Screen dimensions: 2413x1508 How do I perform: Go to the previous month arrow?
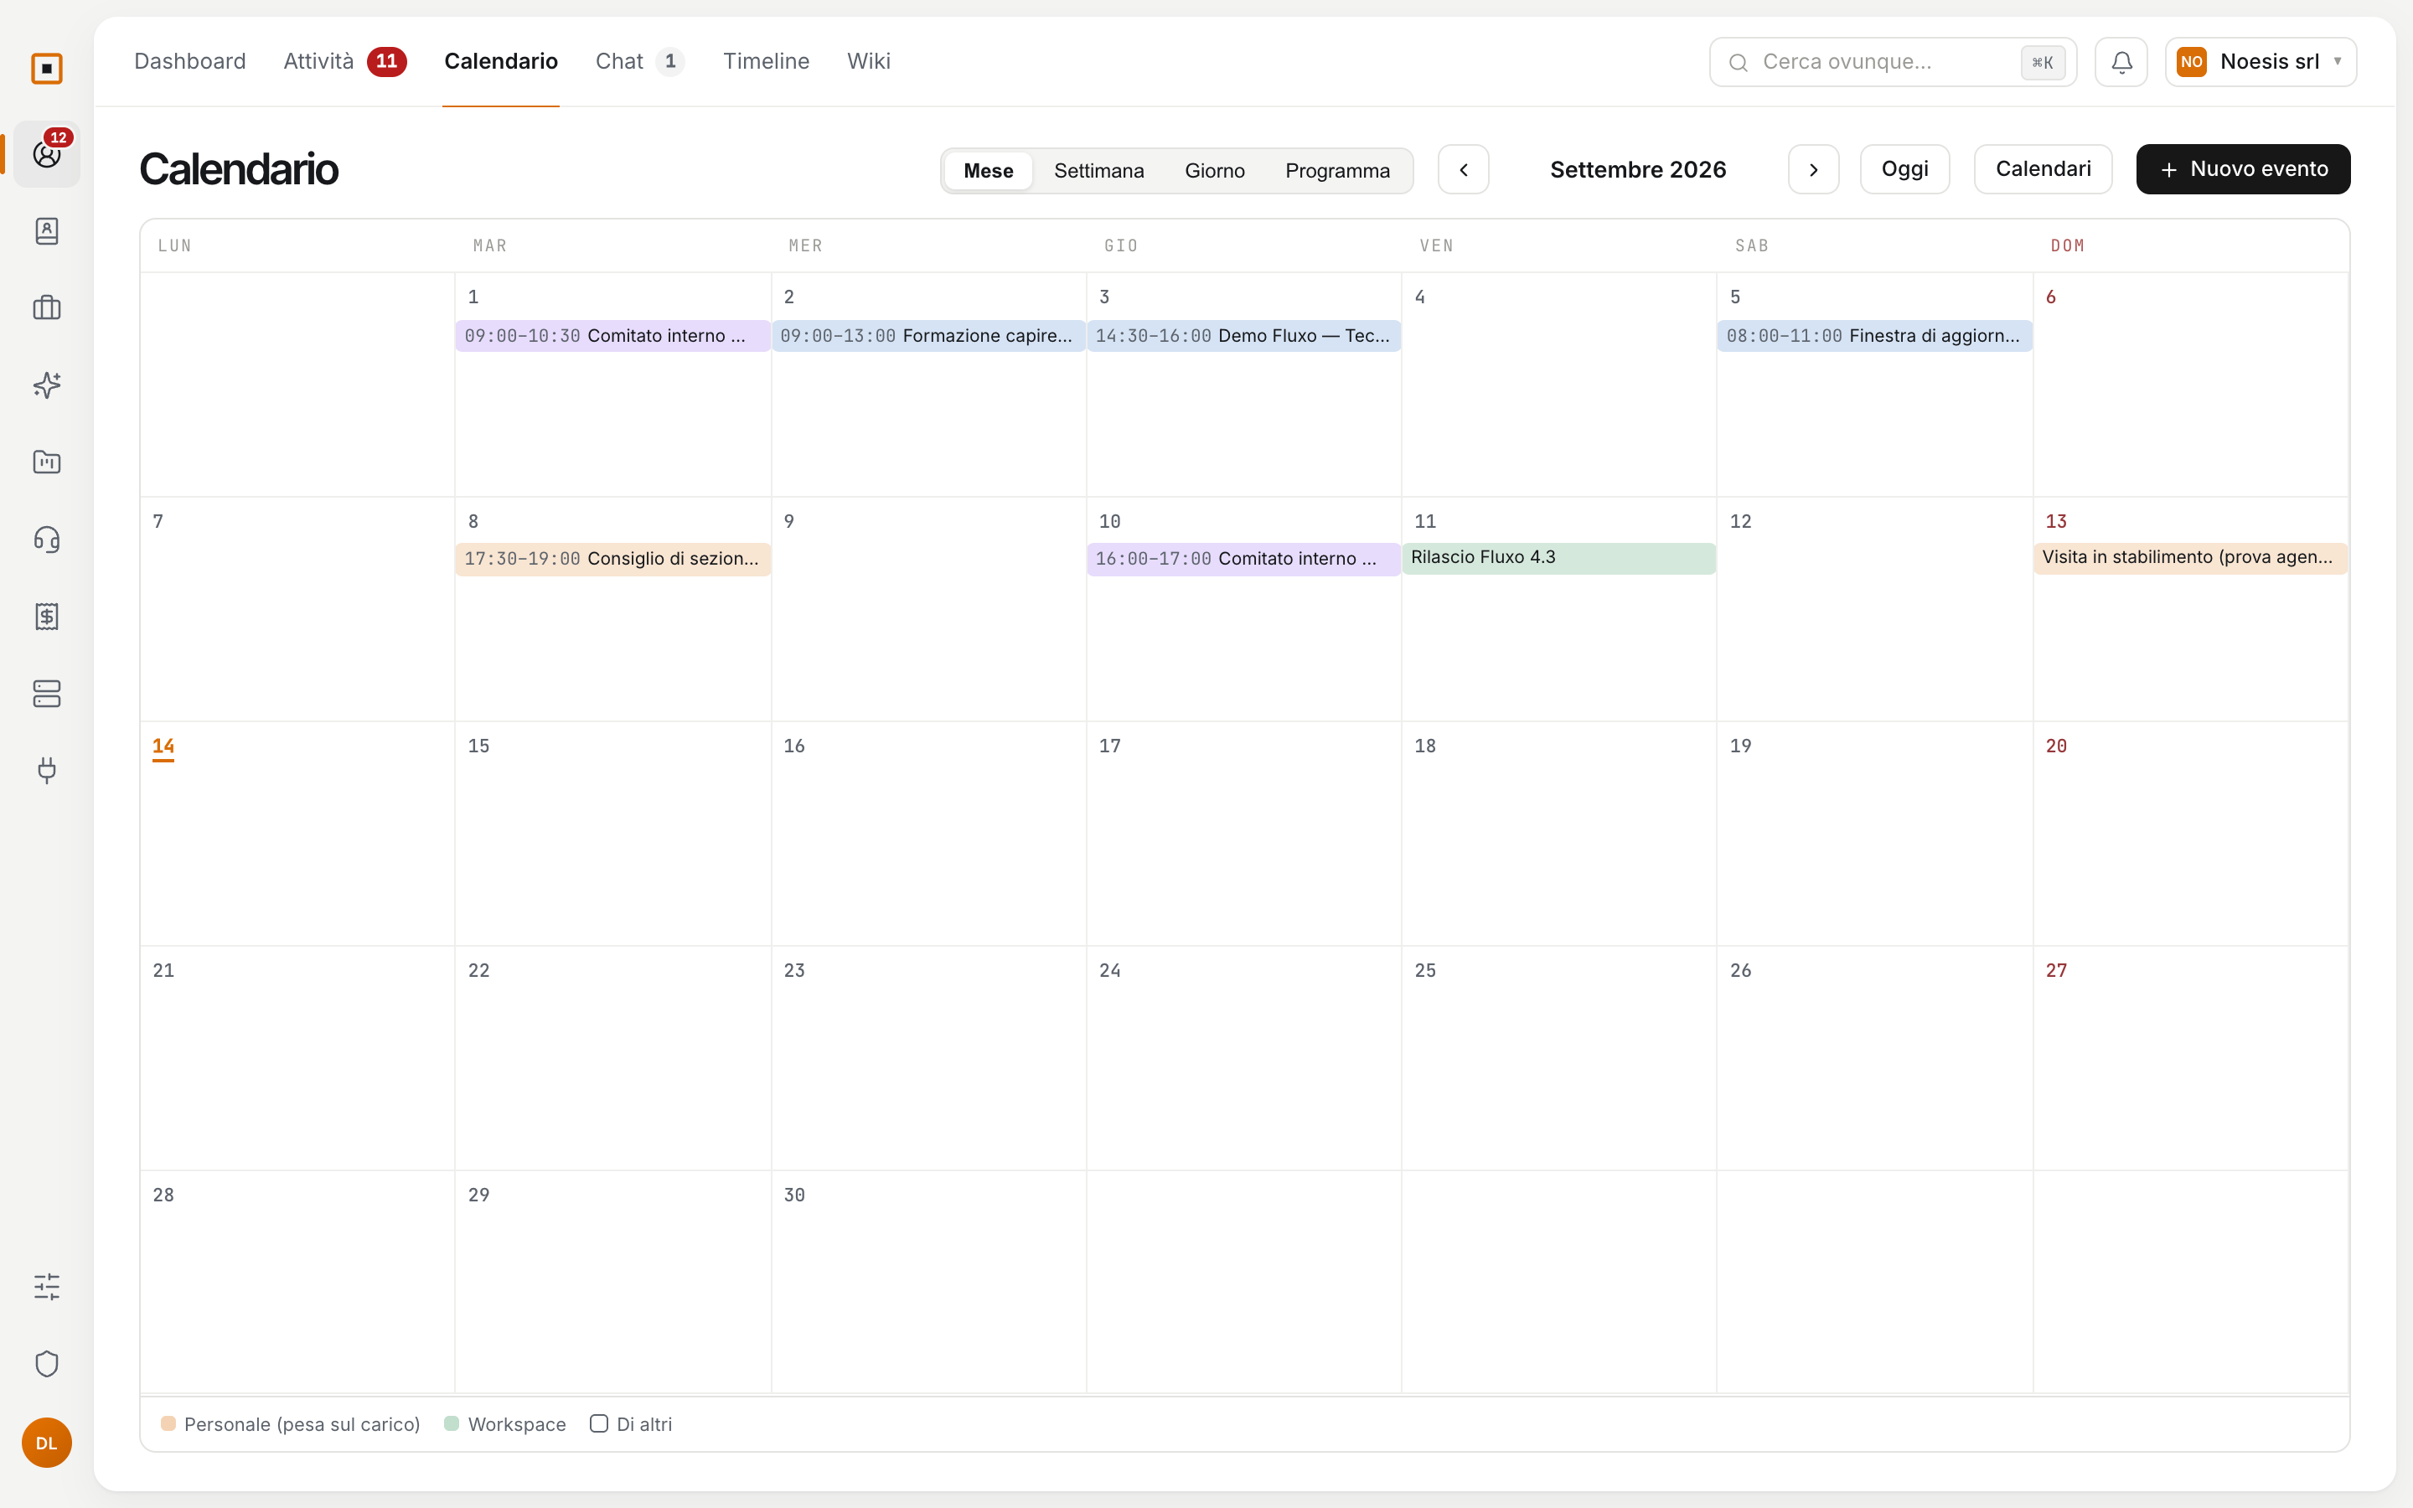(1463, 169)
